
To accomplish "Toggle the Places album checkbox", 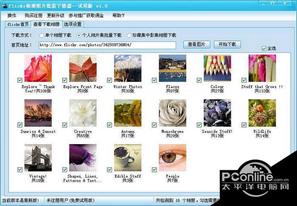I will point(154,80).
